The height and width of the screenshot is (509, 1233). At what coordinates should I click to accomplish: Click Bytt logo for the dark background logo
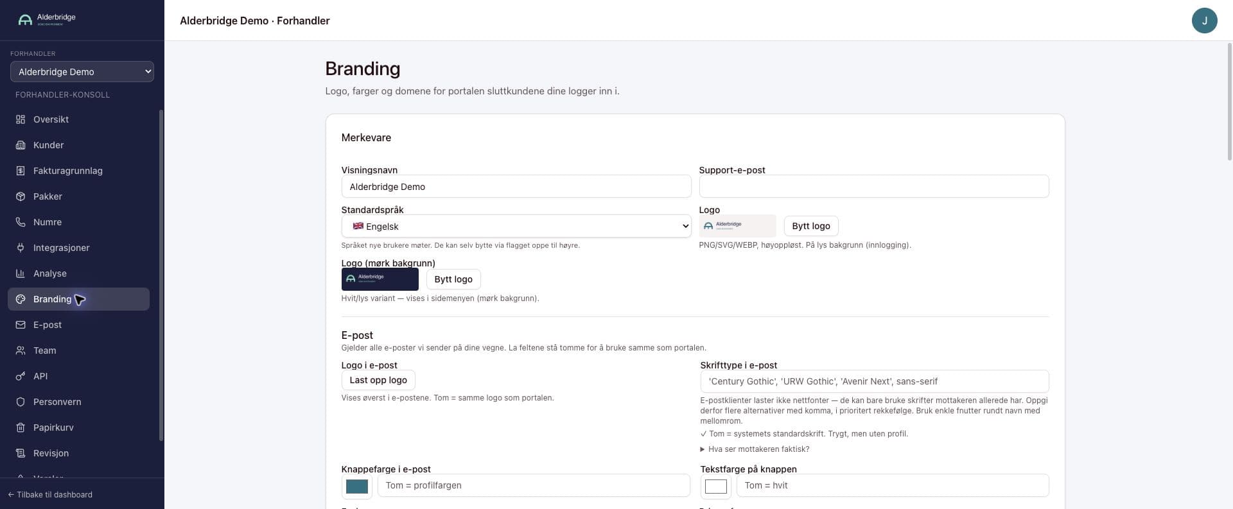tap(453, 279)
